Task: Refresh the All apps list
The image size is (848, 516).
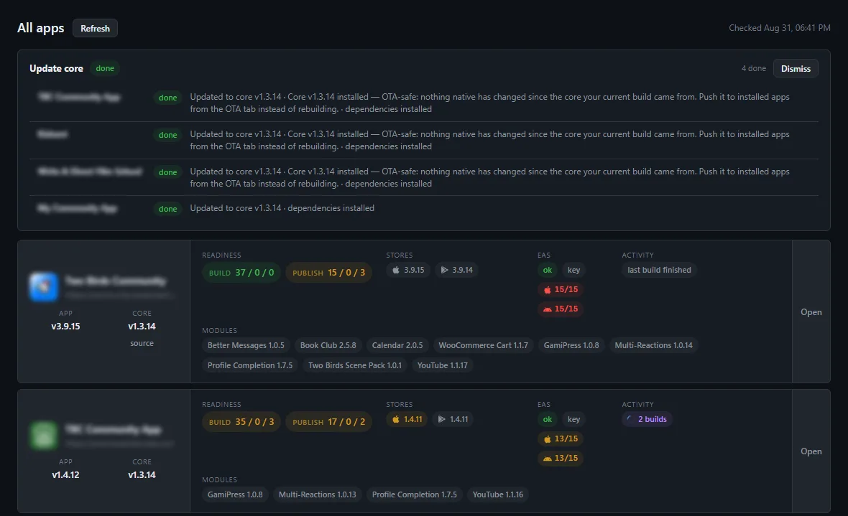Action: (95, 29)
